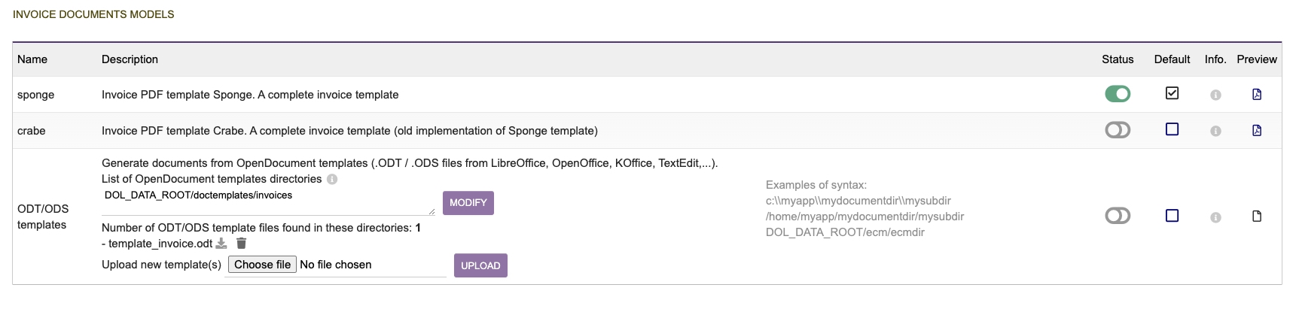
Task: Click the ODT/ODS templates preview file icon
Action: click(x=1256, y=217)
